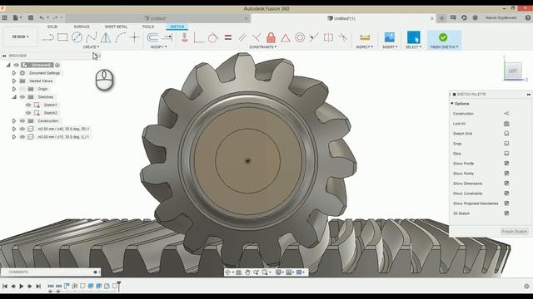Open the DESIGN workspace dropdown

click(20, 37)
